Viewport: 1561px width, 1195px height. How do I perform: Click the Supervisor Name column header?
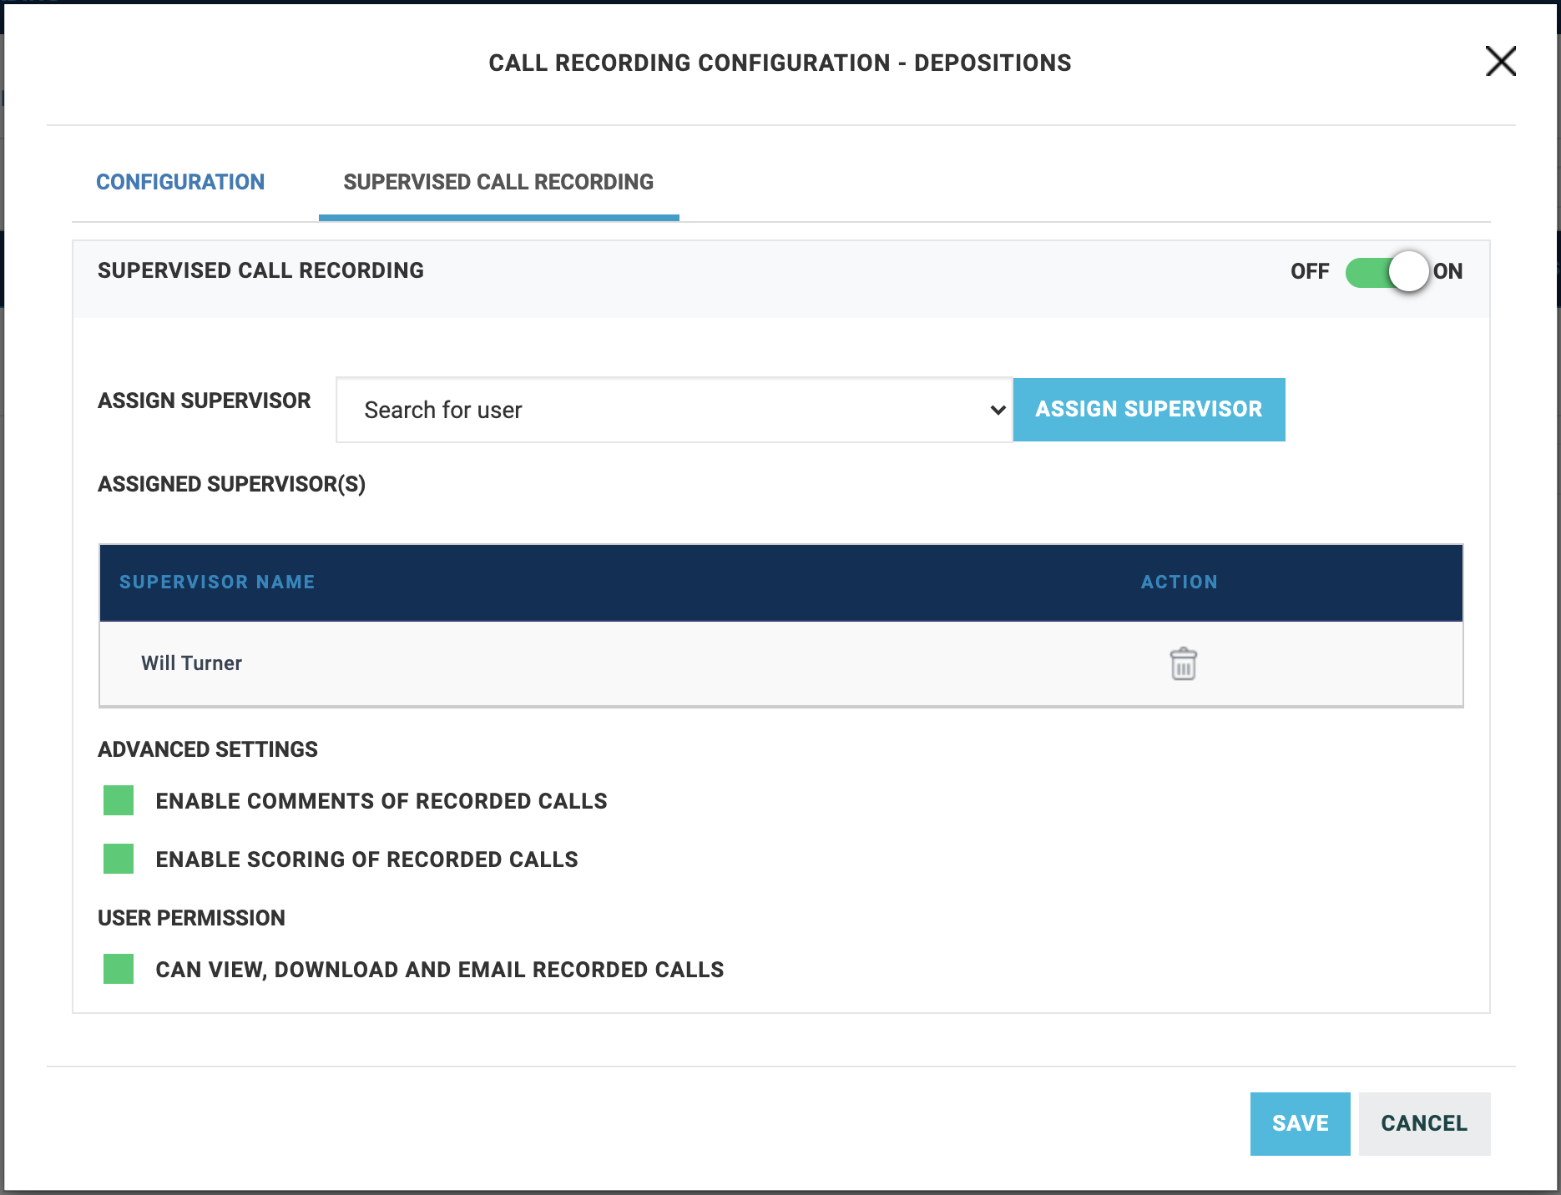pos(217,582)
